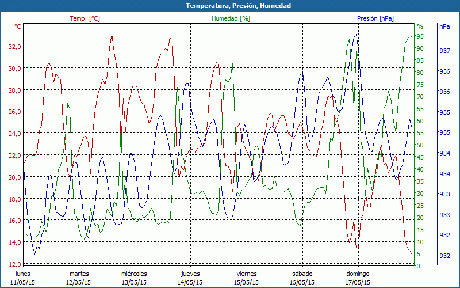Click the 'jueves' day label
Image resolution: width=460 pixels, height=288 pixels.
tap(190, 274)
